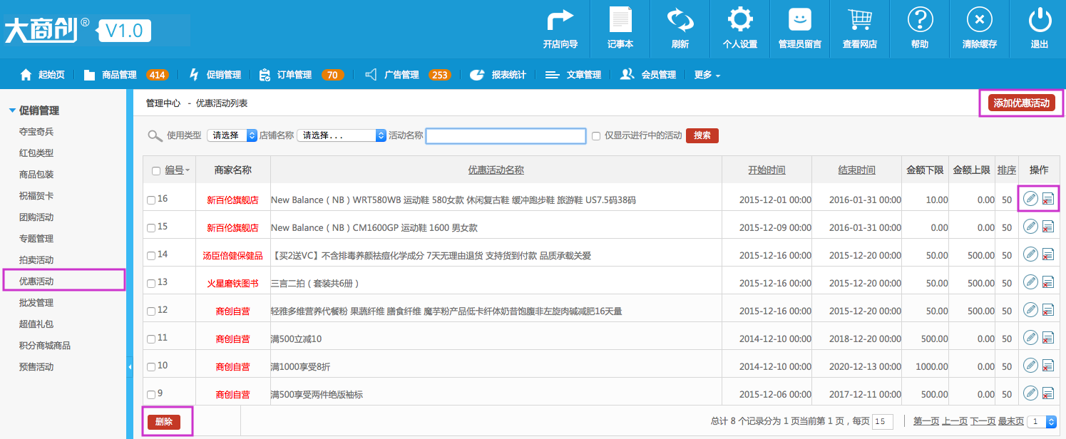Click the 清除缓存 clear cache icon
The image size is (1066, 439).
980,20
